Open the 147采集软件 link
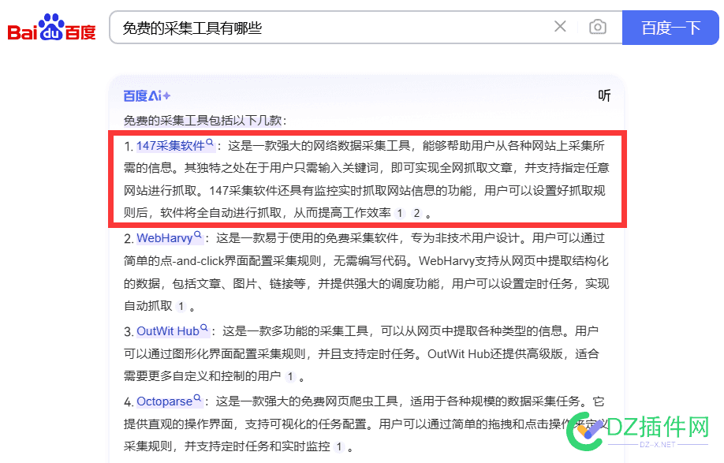Viewport: 724px width, 463px height. tap(170, 146)
